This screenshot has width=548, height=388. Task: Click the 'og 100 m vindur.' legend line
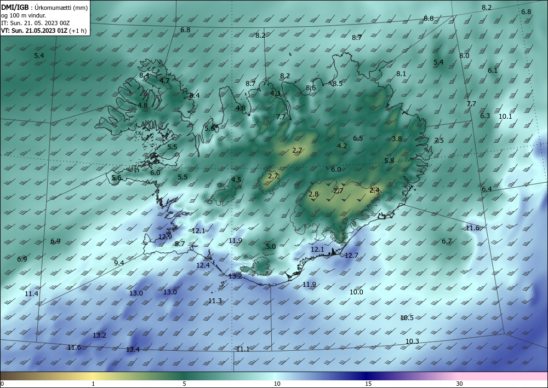[x=24, y=15]
